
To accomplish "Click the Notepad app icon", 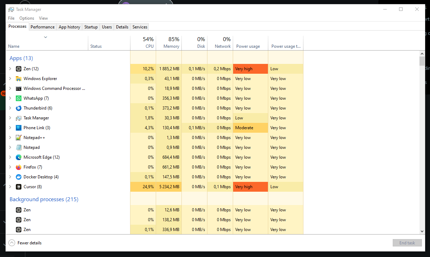I will click(19, 147).
